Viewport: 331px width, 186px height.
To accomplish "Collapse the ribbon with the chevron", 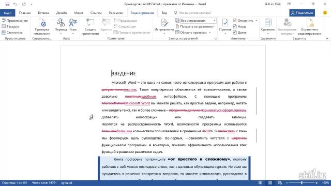I will coord(327,39).
